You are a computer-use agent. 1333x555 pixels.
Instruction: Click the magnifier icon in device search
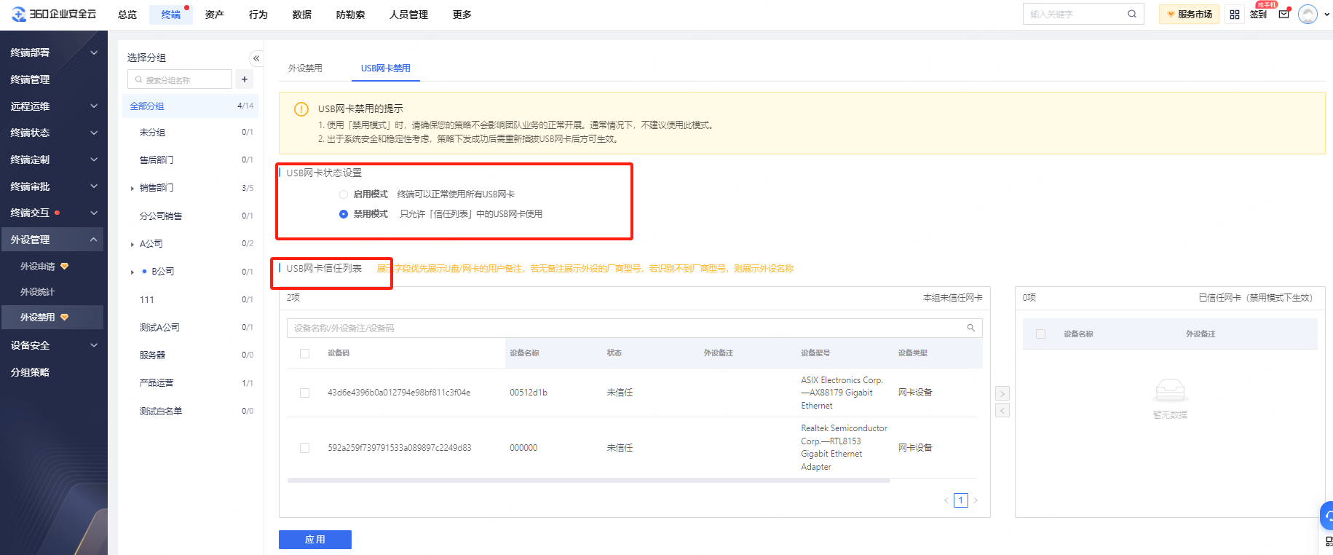pos(970,328)
